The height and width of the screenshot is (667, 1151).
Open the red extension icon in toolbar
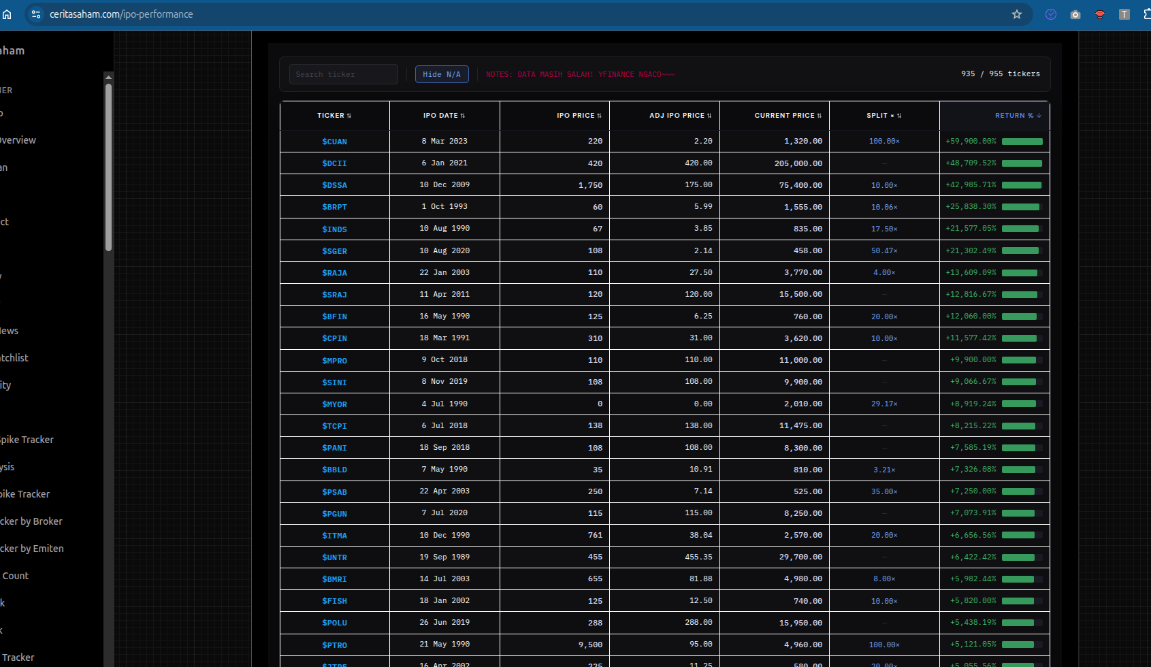tap(1100, 14)
